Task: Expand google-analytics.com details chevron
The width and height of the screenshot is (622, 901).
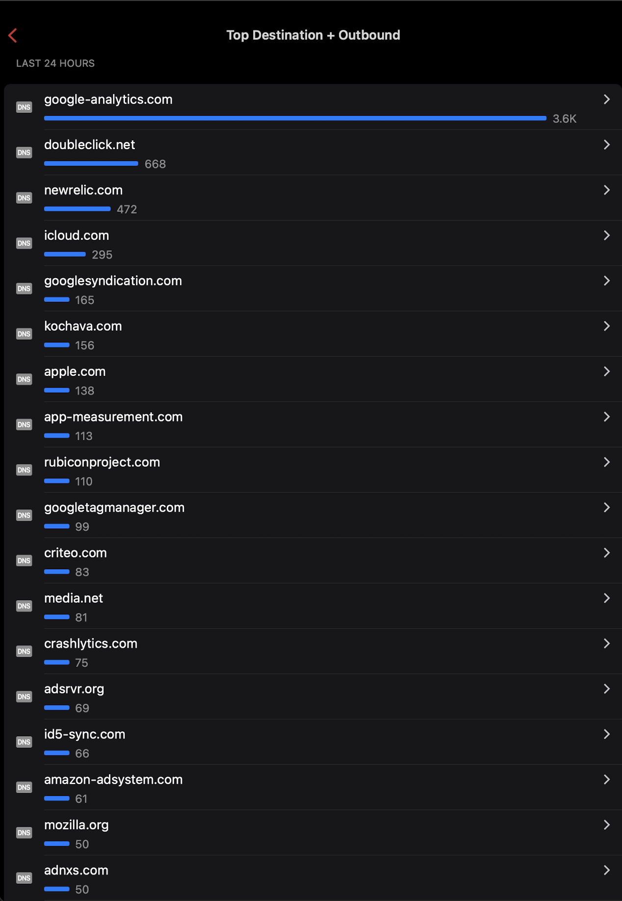Action: 607,99
